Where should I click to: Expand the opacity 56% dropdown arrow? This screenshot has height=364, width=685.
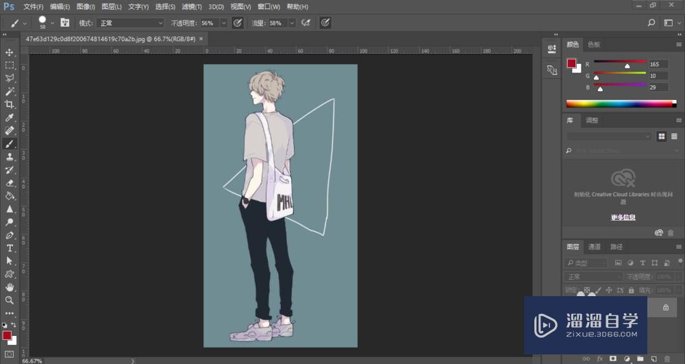click(x=225, y=23)
